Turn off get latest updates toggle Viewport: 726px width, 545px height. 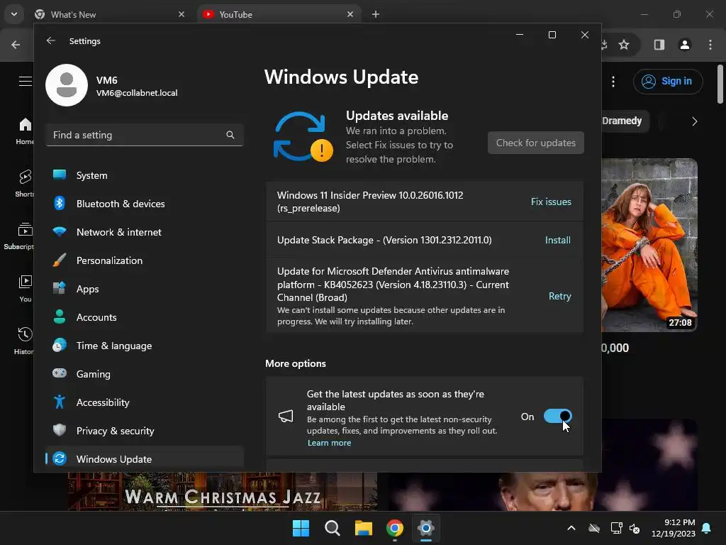[557, 416]
